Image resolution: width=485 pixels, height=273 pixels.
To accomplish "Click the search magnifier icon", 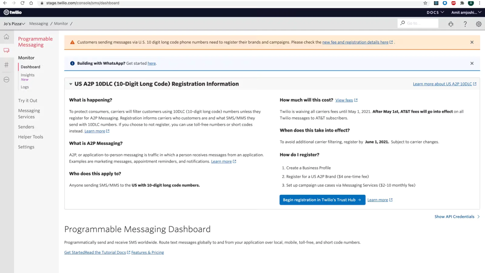I will (x=403, y=23).
